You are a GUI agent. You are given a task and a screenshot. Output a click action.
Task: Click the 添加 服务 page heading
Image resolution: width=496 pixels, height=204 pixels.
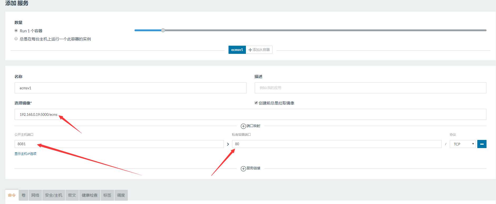coord(17,3)
